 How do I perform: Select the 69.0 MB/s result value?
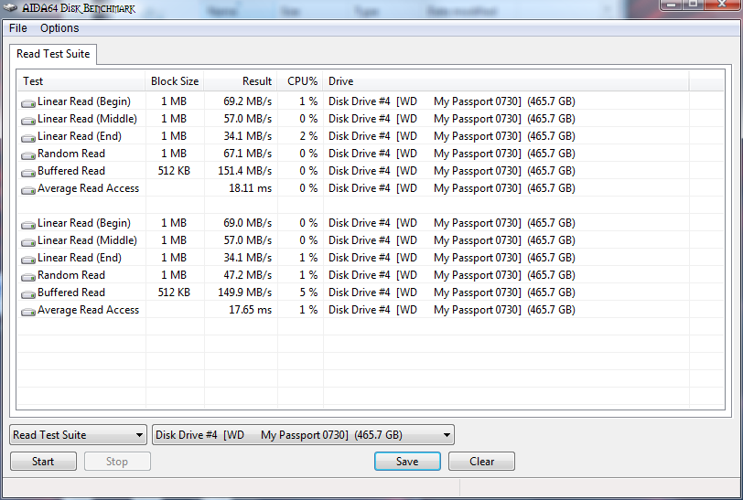click(x=247, y=223)
